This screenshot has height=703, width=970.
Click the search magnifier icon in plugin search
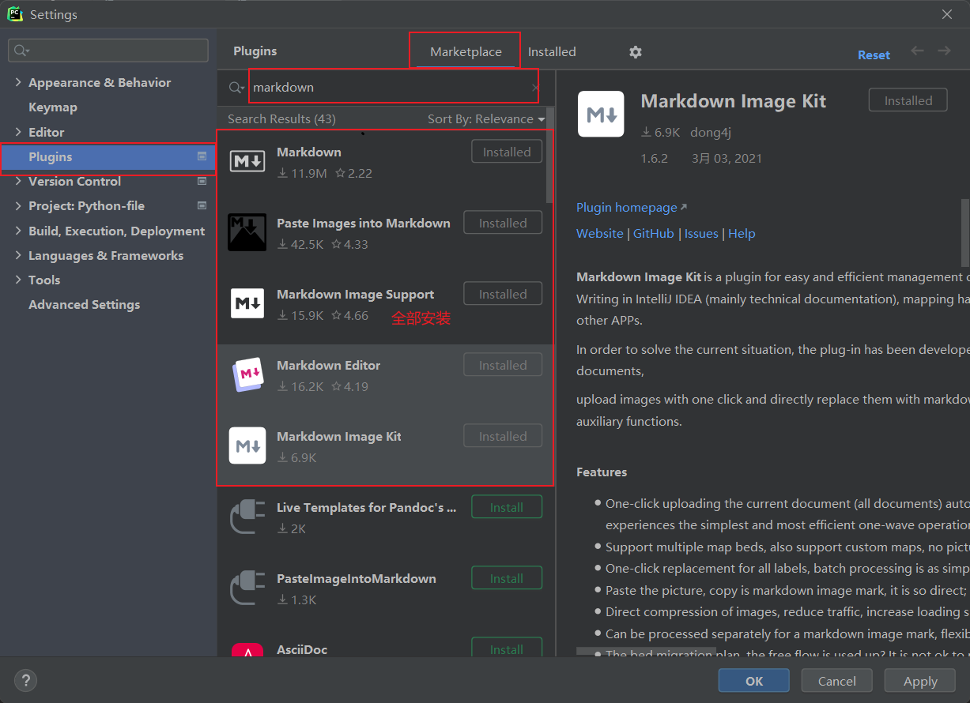pos(236,88)
